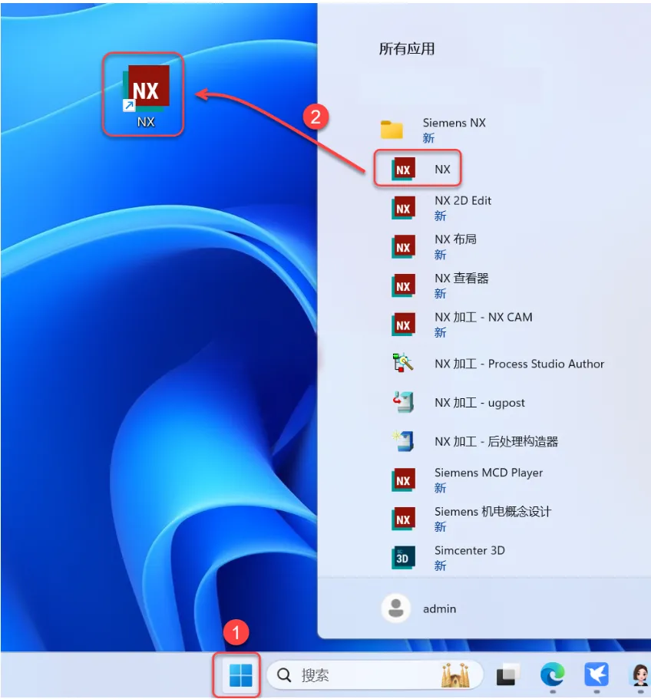651x699 pixels.
Task: Click into the 搜索 taskbar search field
Action: (x=375, y=675)
